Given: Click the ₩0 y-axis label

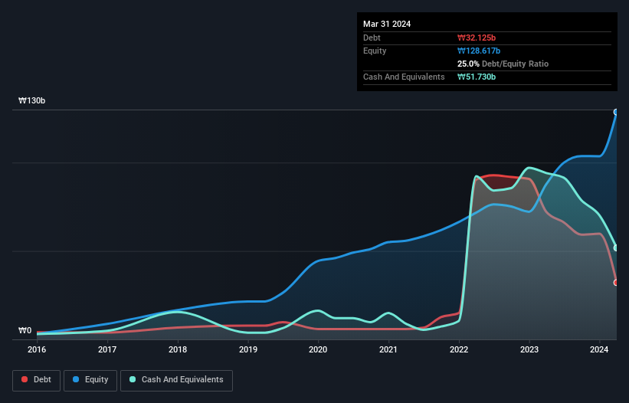Looking at the screenshot, I should point(25,330).
